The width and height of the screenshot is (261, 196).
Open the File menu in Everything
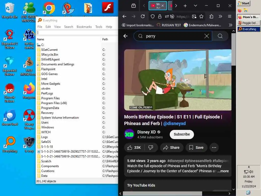(40, 27)
